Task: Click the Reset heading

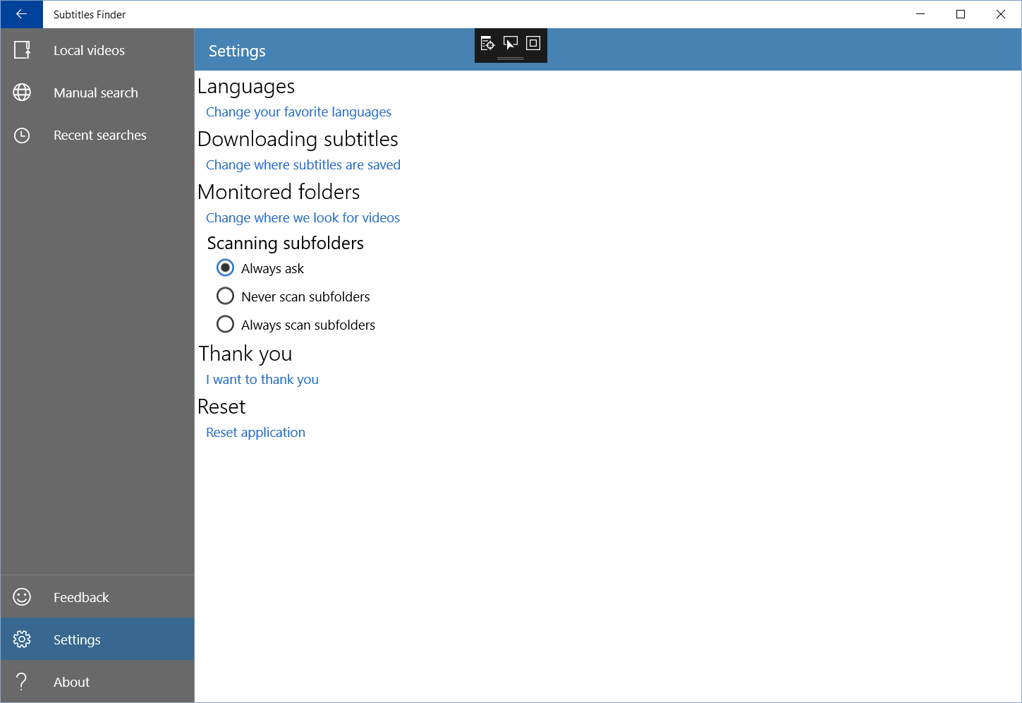Action: (x=221, y=407)
